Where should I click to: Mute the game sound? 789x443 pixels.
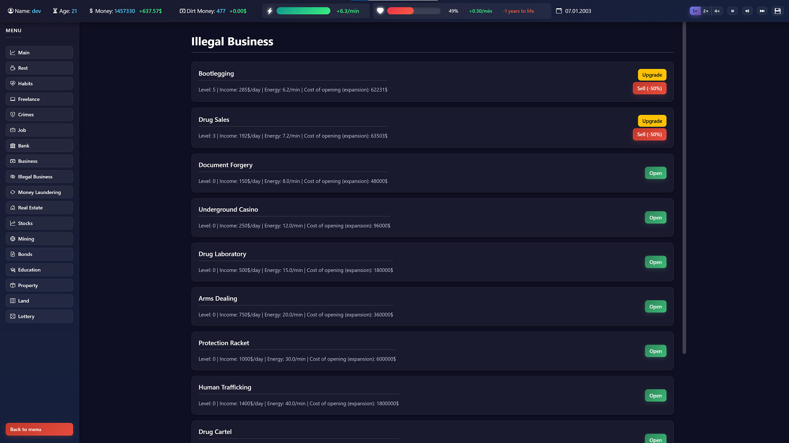747,11
